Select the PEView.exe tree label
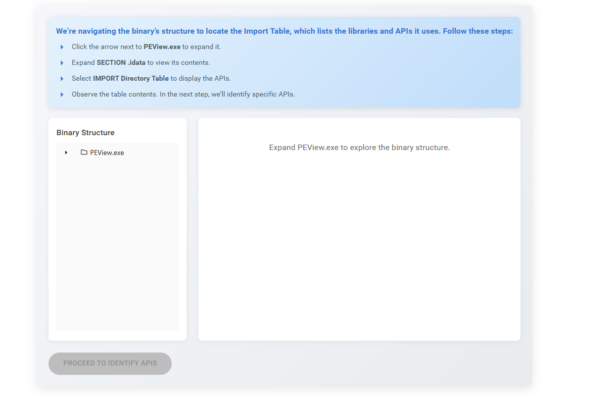The height and width of the screenshot is (410, 615). pos(107,153)
